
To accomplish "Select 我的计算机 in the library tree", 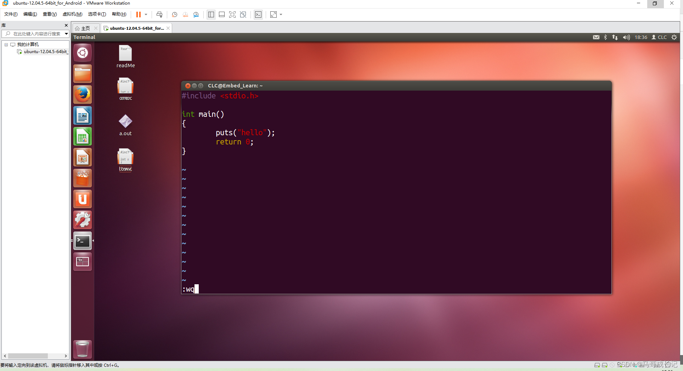I will pos(28,45).
